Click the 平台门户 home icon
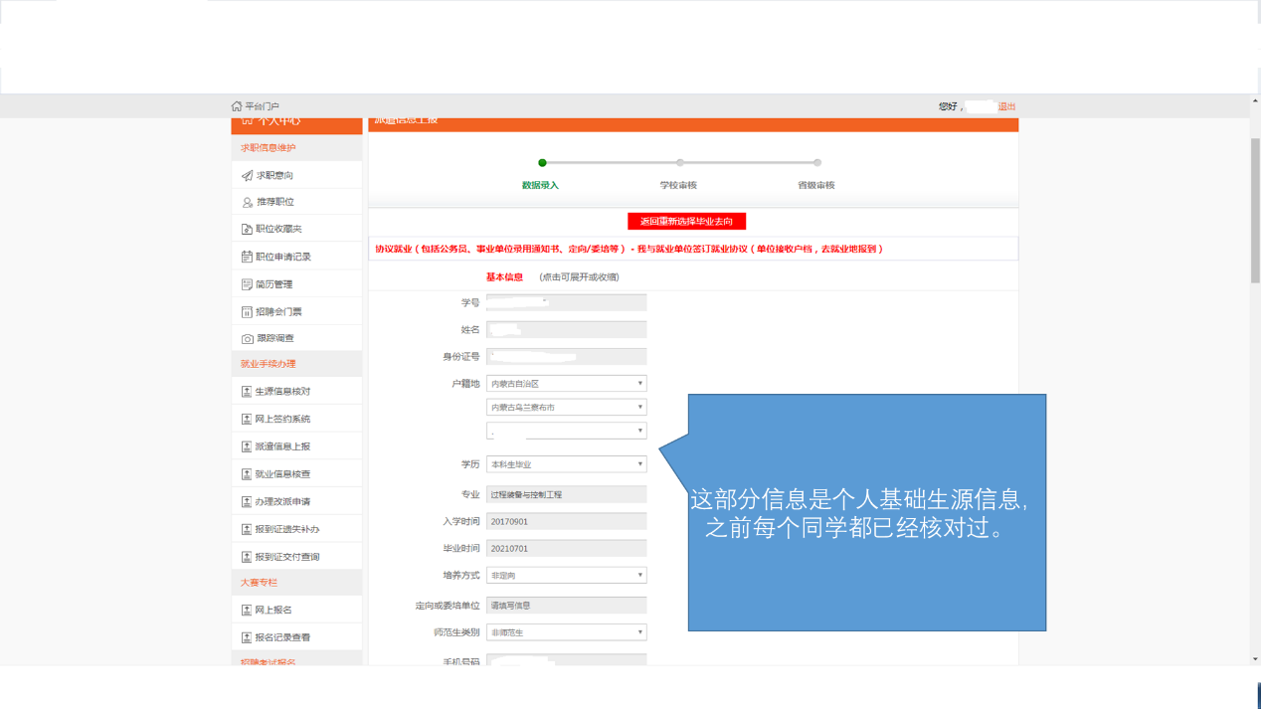Image resolution: width=1261 pixels, height=709 pixels. pyautogui.click(x=237, y=106)
